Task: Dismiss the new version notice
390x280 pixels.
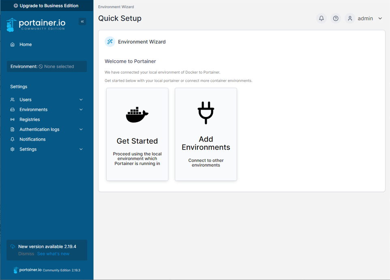Action: (x=26, y=254)
